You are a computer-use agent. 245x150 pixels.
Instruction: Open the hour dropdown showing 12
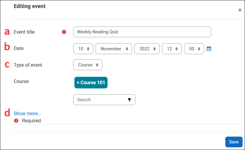(172, 49)
